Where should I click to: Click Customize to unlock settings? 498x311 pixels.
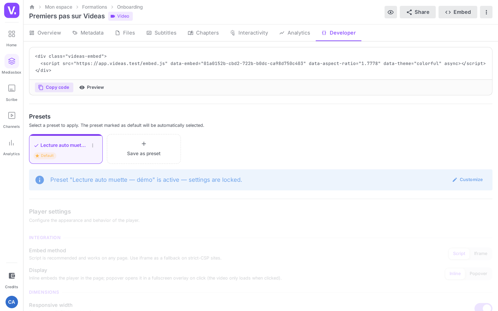click(x=467, y=180)
